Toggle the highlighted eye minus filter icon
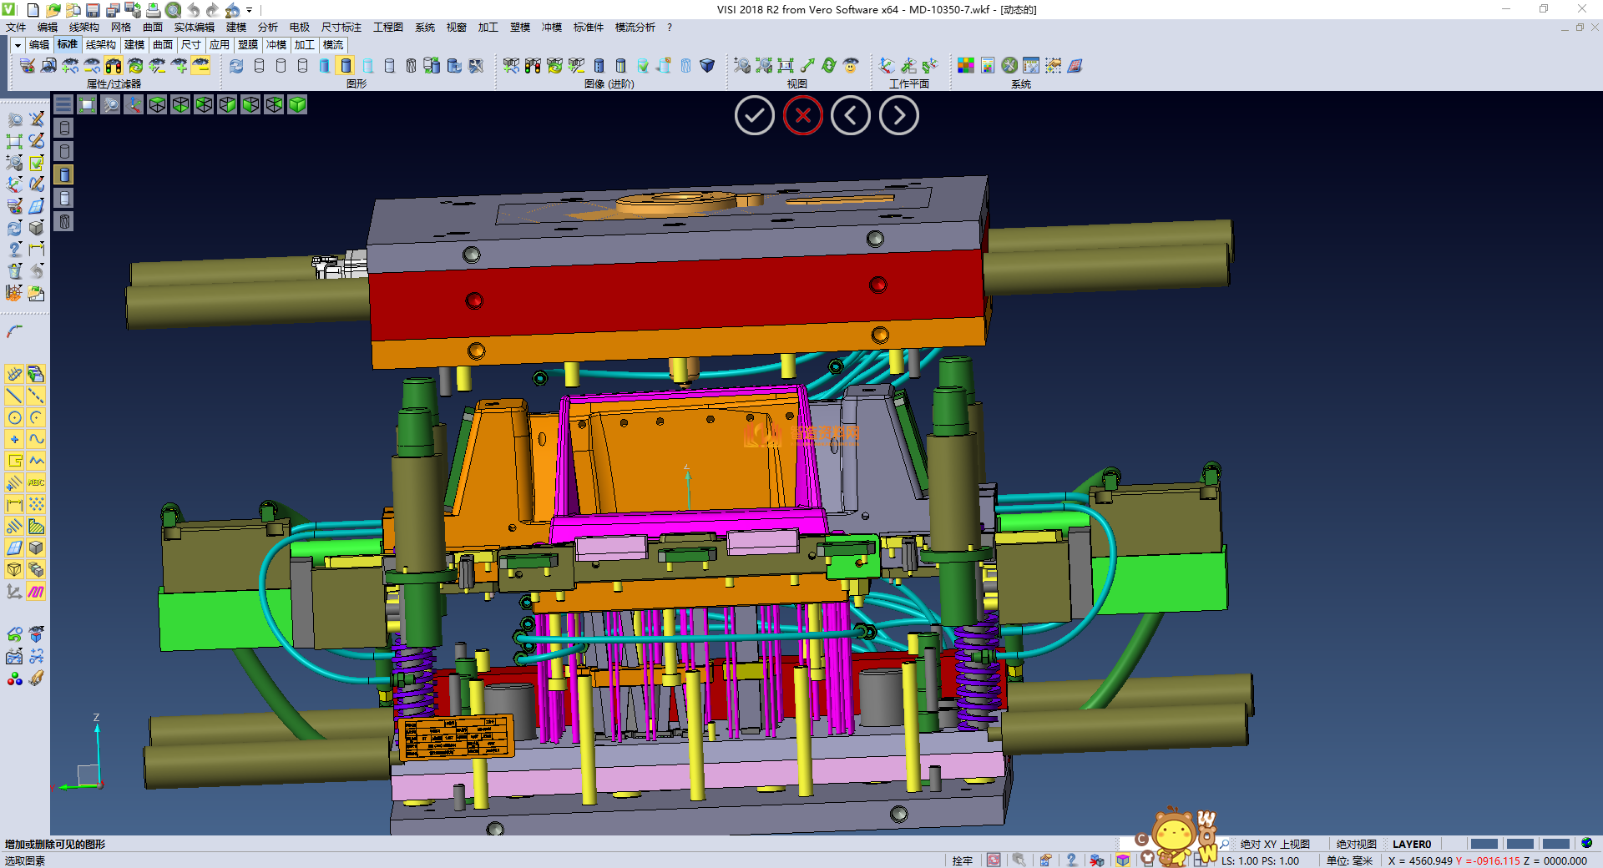This screenshot has height=868, width=1603. click(x=200, y=66)
